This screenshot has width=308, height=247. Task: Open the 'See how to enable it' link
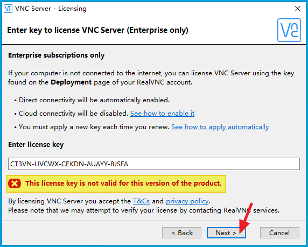click(x=162, y=114)
